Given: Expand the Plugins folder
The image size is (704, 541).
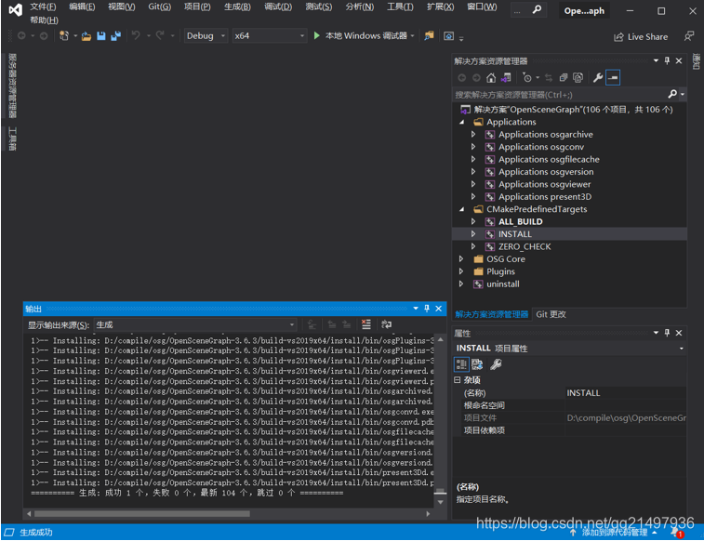Looking at the screenshot, I should 461,271.
